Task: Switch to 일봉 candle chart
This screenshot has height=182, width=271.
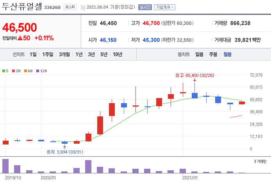Action: 199,54
